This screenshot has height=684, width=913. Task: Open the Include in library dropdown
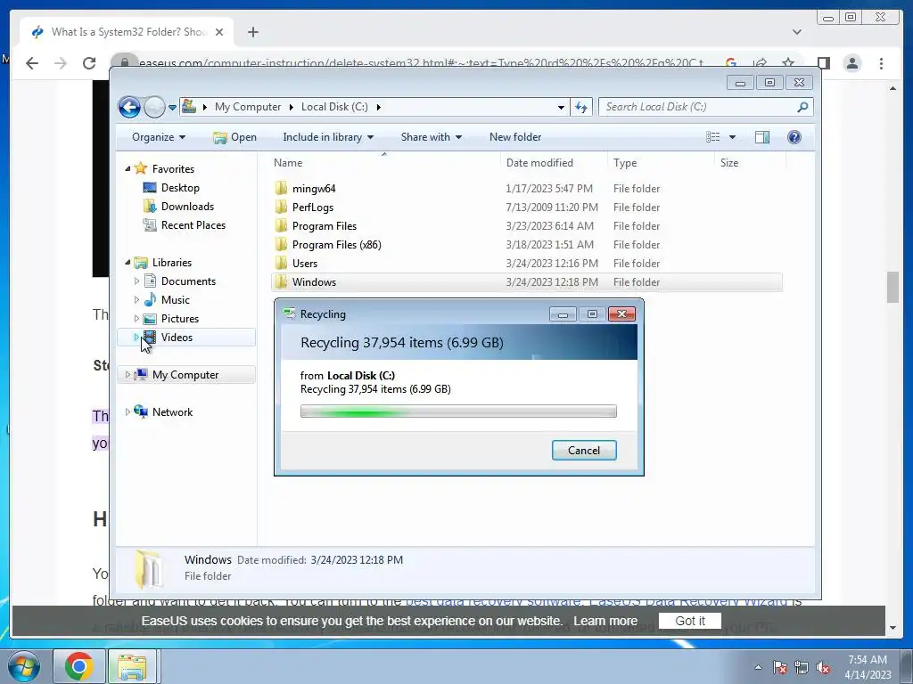(328, 137)
